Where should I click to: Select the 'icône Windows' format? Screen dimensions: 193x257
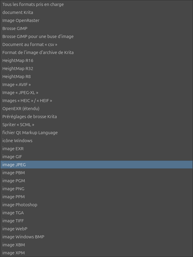pos(96,141)
